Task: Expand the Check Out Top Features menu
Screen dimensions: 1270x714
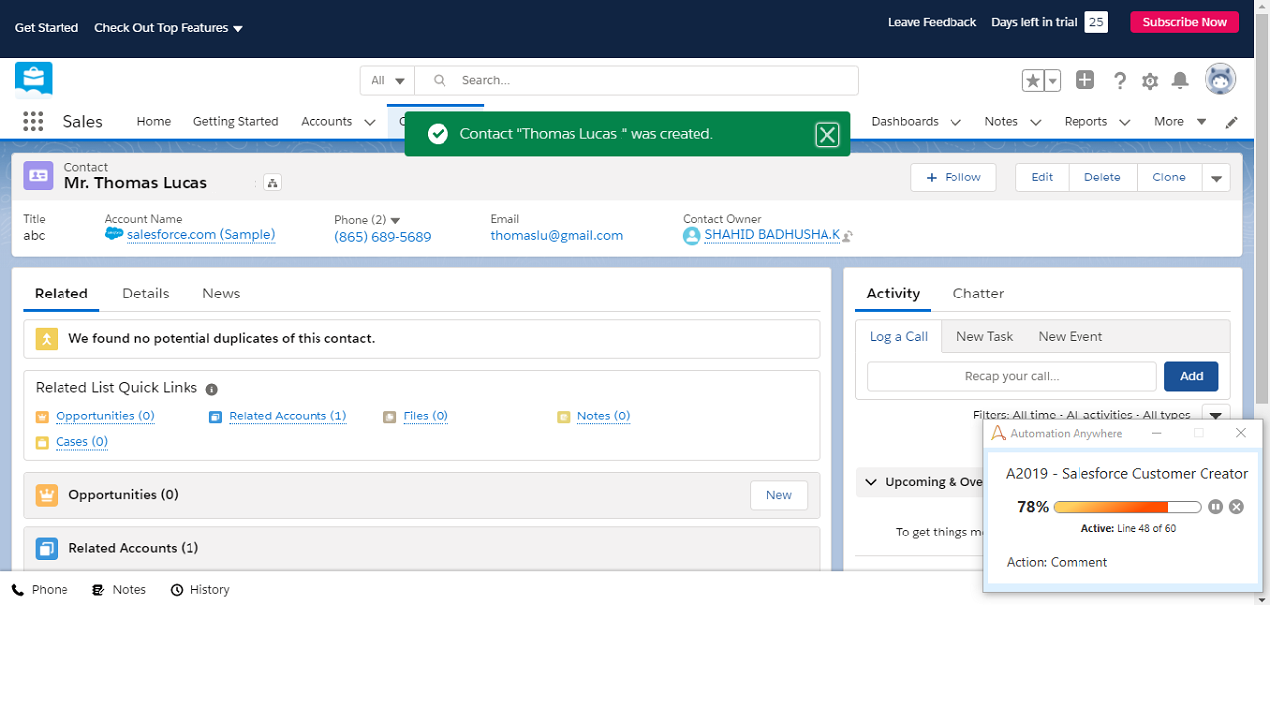Action: [169, 28]
